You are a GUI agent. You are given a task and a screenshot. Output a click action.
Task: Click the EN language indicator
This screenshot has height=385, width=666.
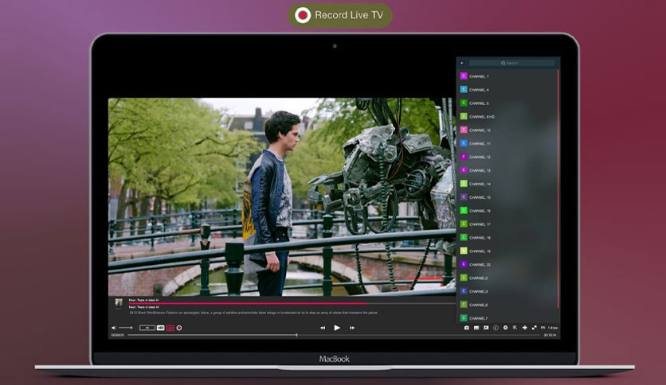tap(543, 328)
